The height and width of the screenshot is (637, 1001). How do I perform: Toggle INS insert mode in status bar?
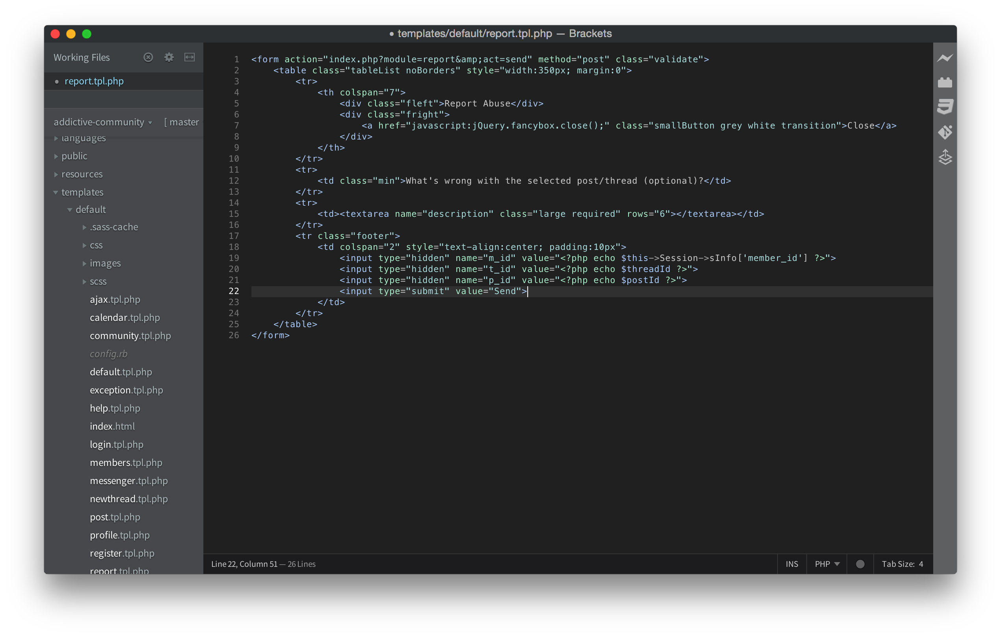(x=791, y=564)
